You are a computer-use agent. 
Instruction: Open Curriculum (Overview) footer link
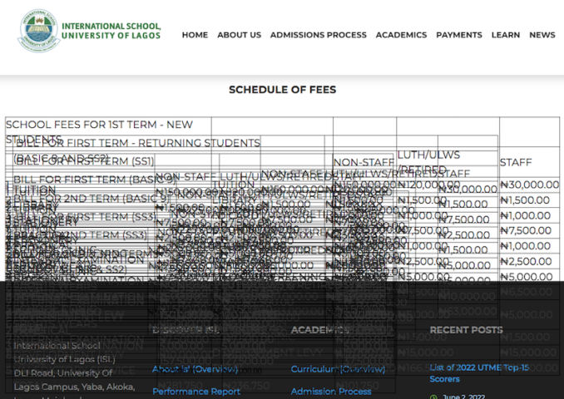[338, 369]
